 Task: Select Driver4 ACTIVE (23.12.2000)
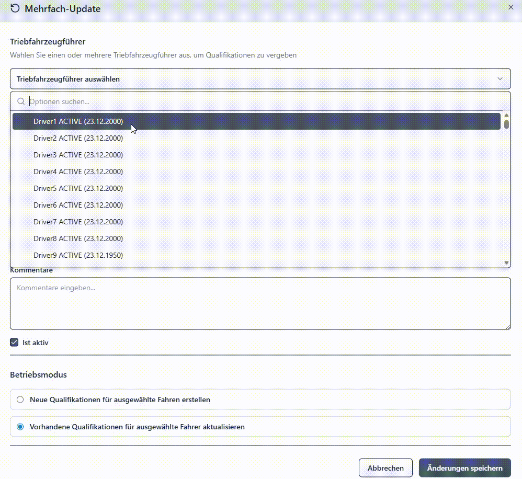click(x=256, y=172)
